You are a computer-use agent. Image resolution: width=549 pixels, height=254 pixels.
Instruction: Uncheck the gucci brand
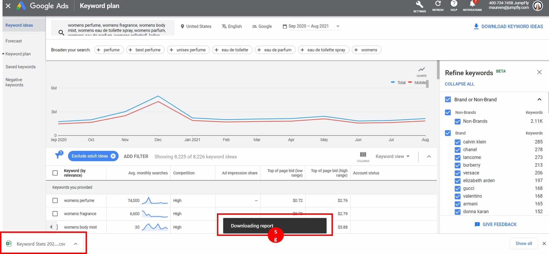(458, 189)
